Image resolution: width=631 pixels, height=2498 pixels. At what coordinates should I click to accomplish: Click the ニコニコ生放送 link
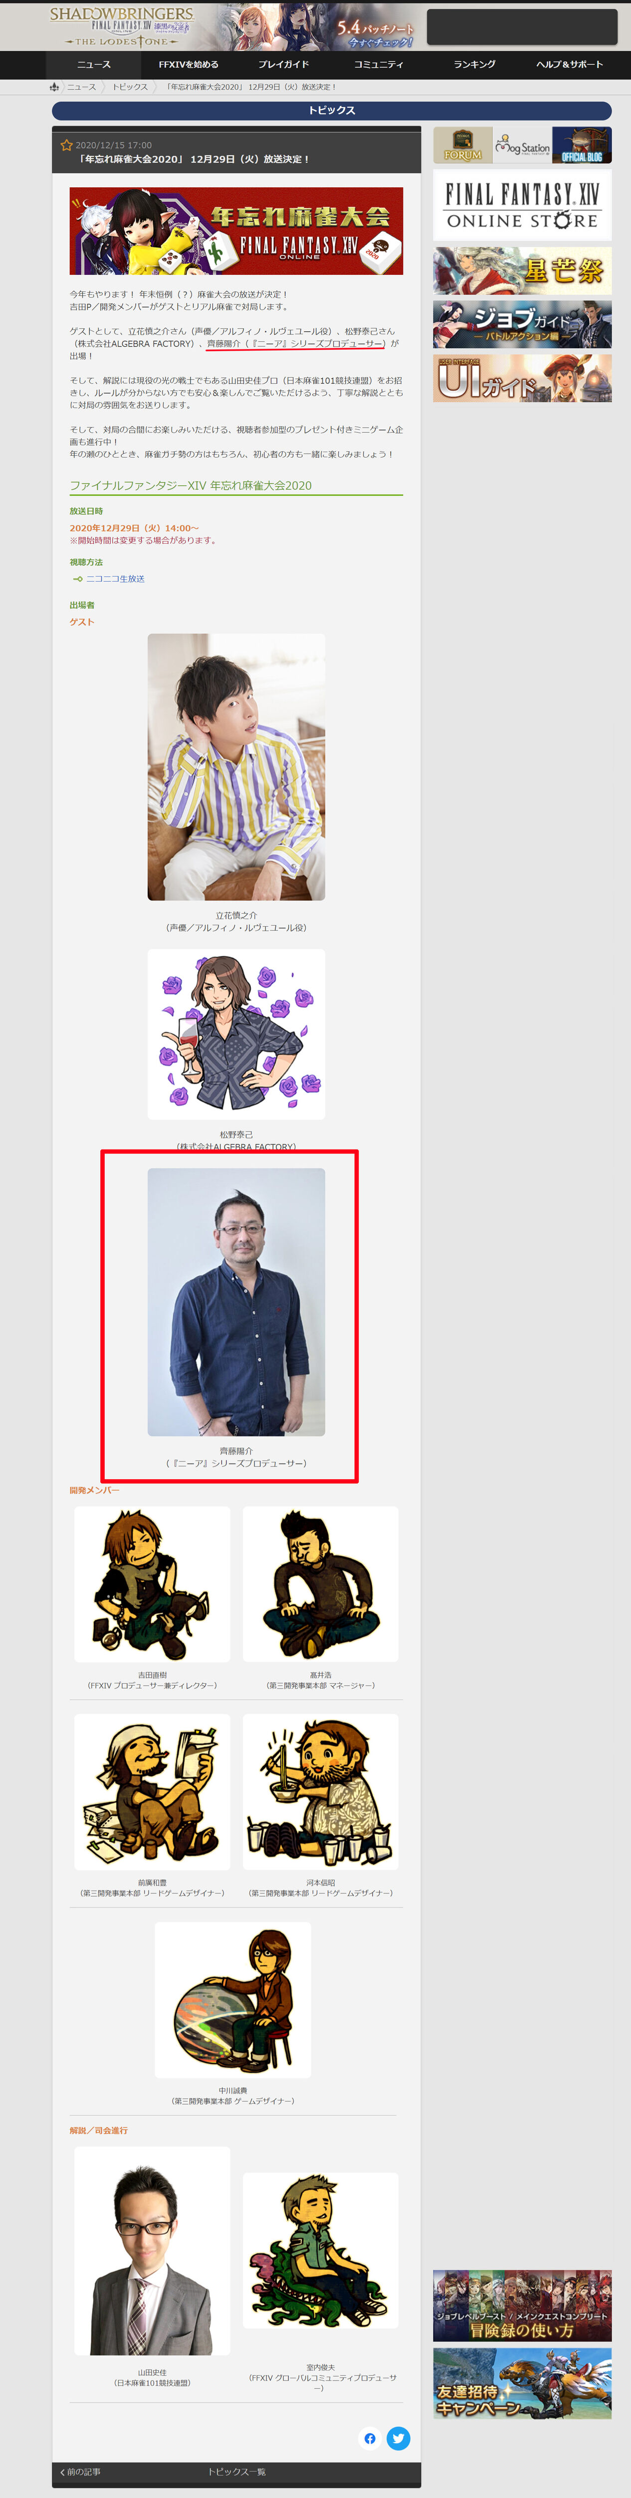pyautogui.click(x=115, y=579)
